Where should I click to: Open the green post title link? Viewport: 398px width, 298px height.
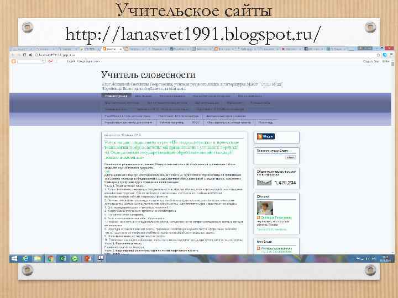tap(172, 150)
